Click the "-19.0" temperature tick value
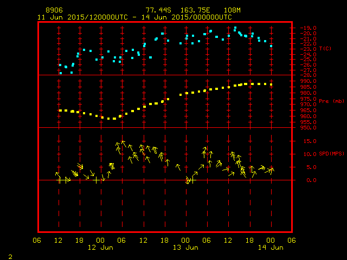 click(x=309, y=28)
